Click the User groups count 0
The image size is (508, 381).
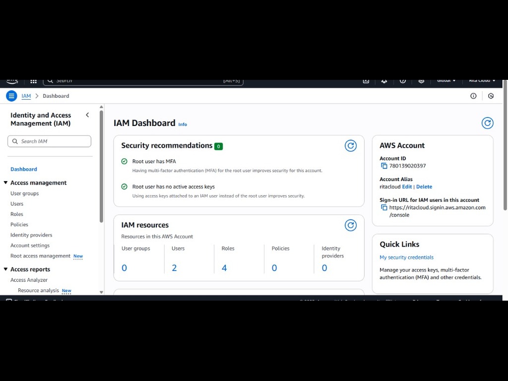124,268
